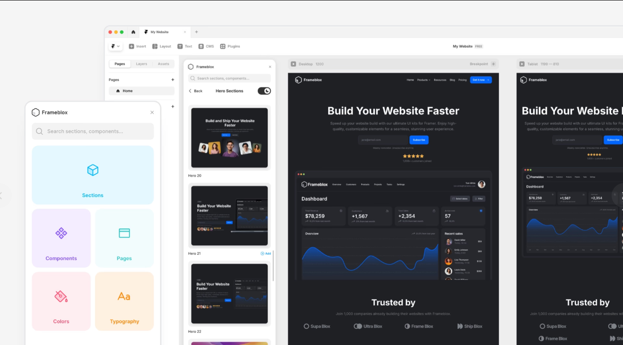Play the Desktop breakpoint preview
The image size is (623, 345).
click(293, 64)
